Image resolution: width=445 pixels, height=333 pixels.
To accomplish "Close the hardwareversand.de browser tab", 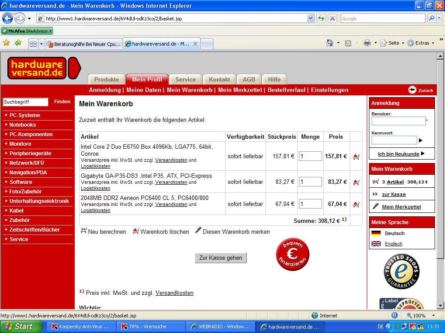I will point(195,44).
